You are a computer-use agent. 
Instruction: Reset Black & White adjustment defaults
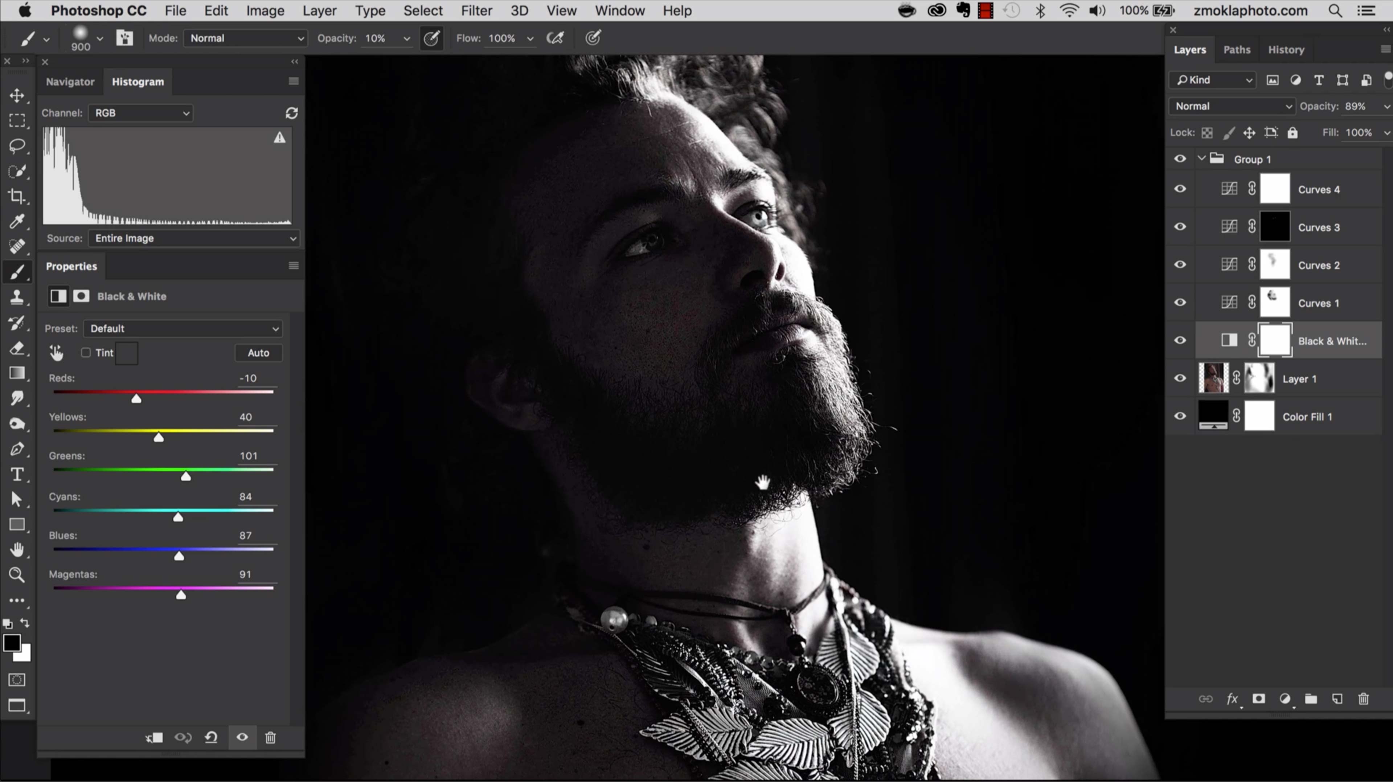[212, 738]
